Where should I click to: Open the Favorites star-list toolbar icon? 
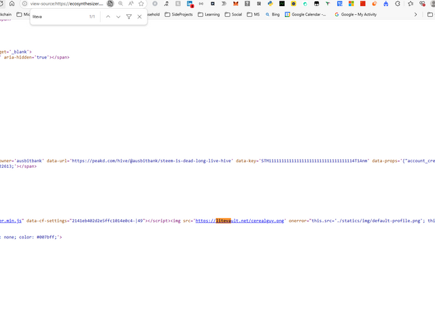coord(411,3)
